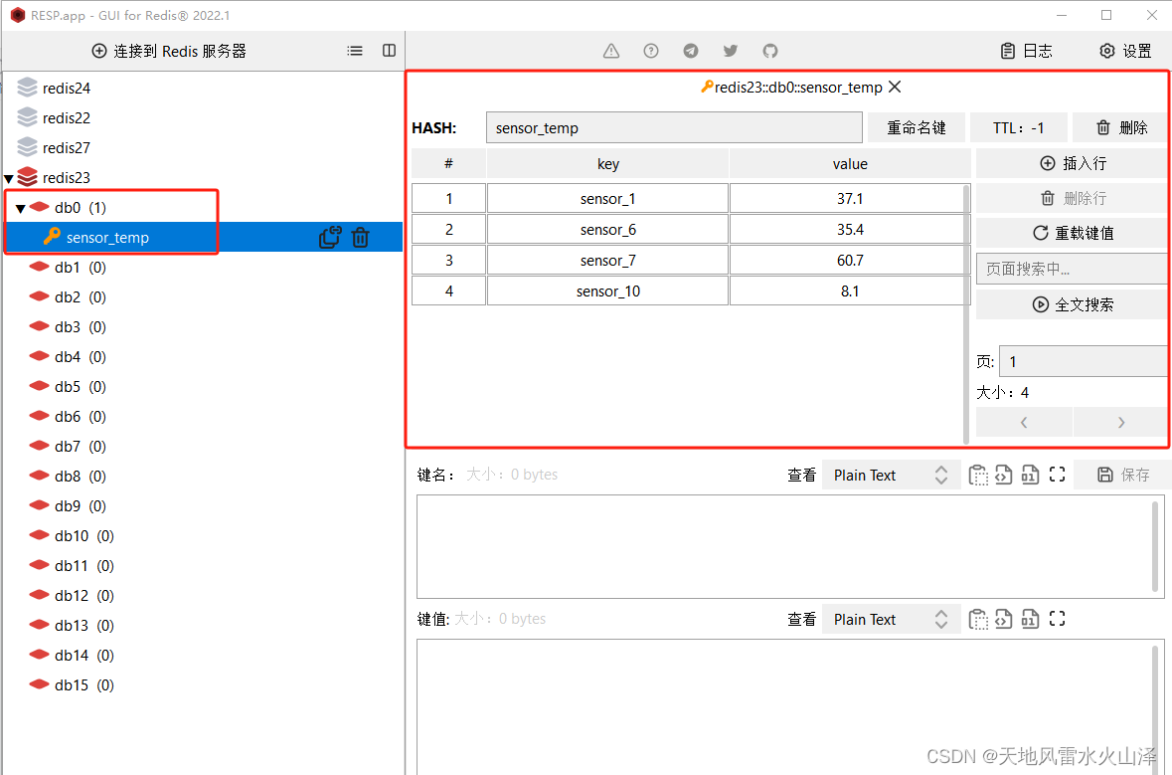Open the Telegram channel icon
This screenshot has height=775, width=1172.
[691, 50]
